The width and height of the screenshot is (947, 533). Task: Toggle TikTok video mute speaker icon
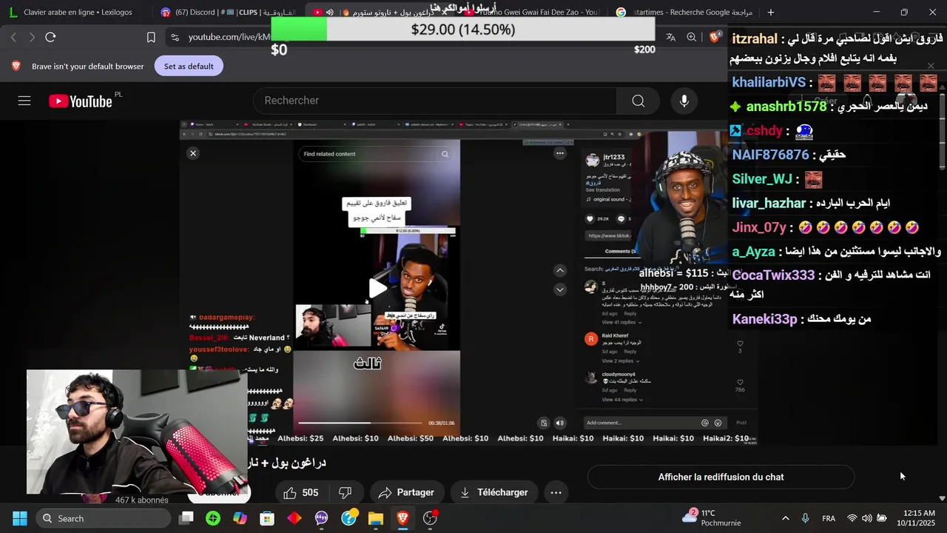(x=560, y=423)
